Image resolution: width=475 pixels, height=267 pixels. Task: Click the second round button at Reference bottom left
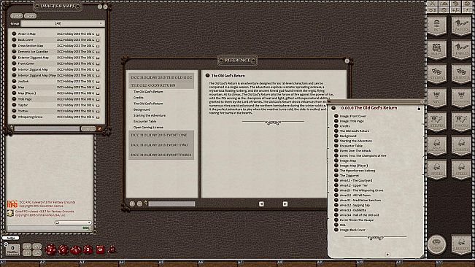[x=139, y=204]
